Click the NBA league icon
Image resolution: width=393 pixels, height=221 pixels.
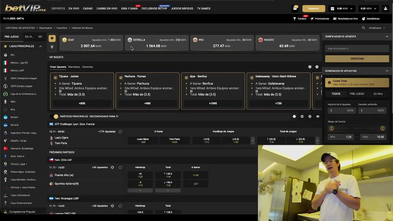6,102
